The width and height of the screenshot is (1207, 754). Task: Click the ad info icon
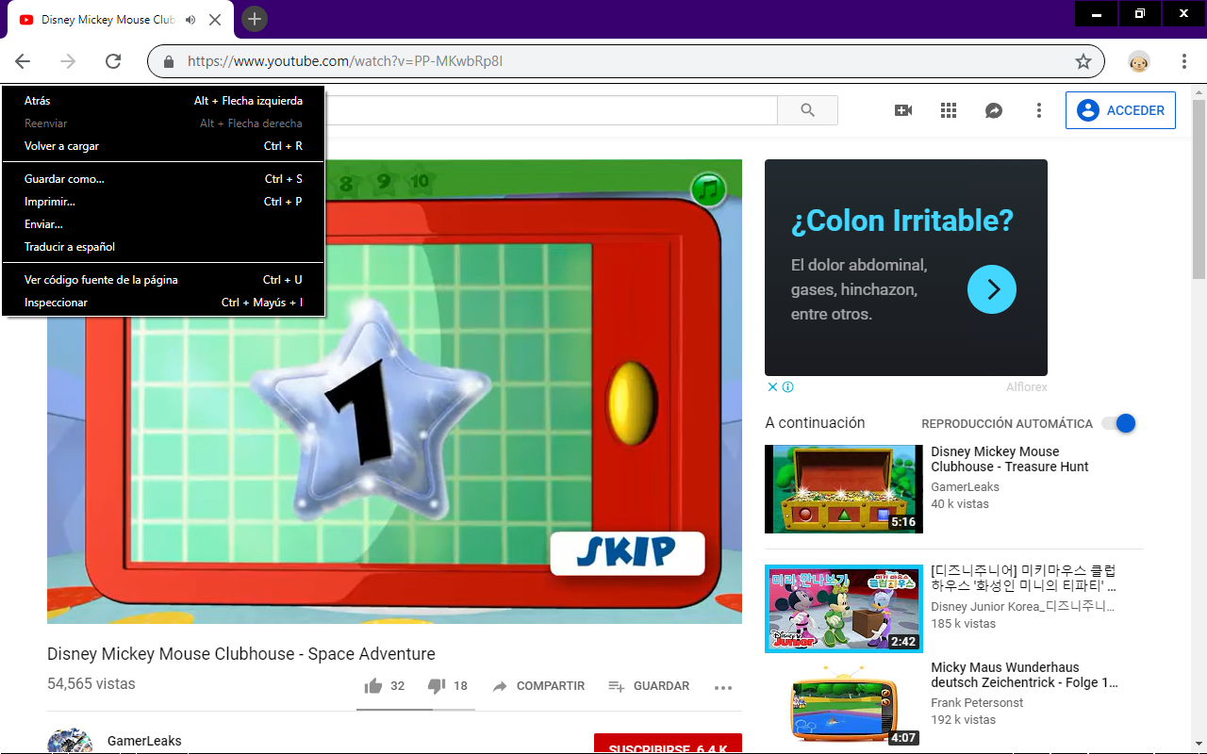click(x=787, y=386)
